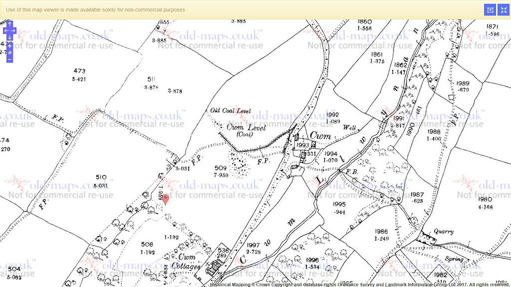This screenshot has height=287, width=511.
Task: Click parcel number 1994
Action: [x=331, y=153]
